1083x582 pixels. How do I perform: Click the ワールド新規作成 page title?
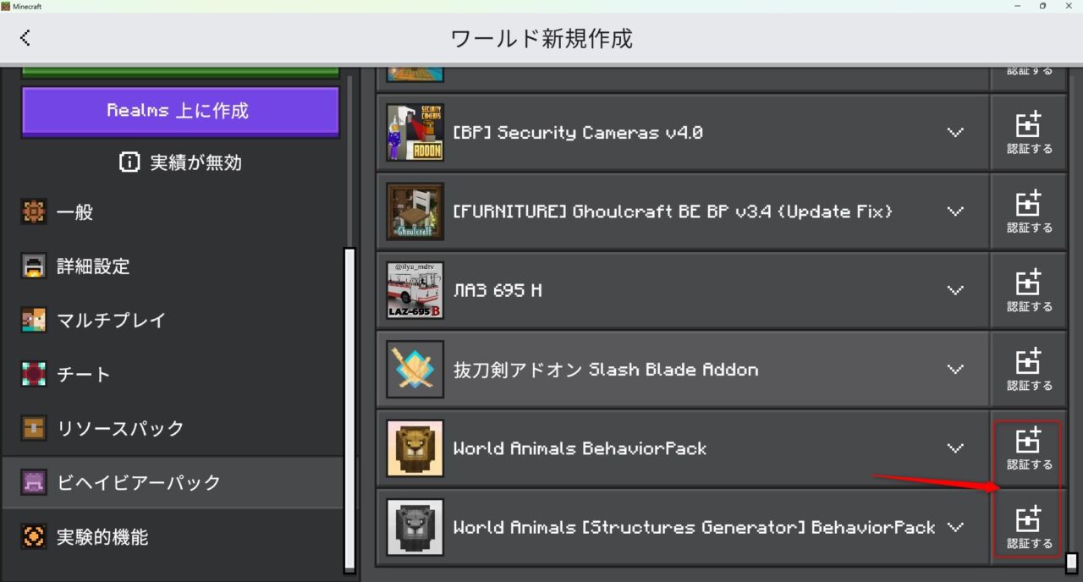[x=541, y=38]
